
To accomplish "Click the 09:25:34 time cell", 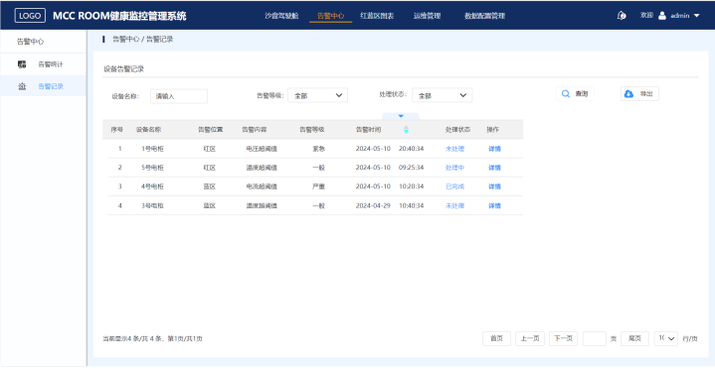I will click(x=411, y=168).
